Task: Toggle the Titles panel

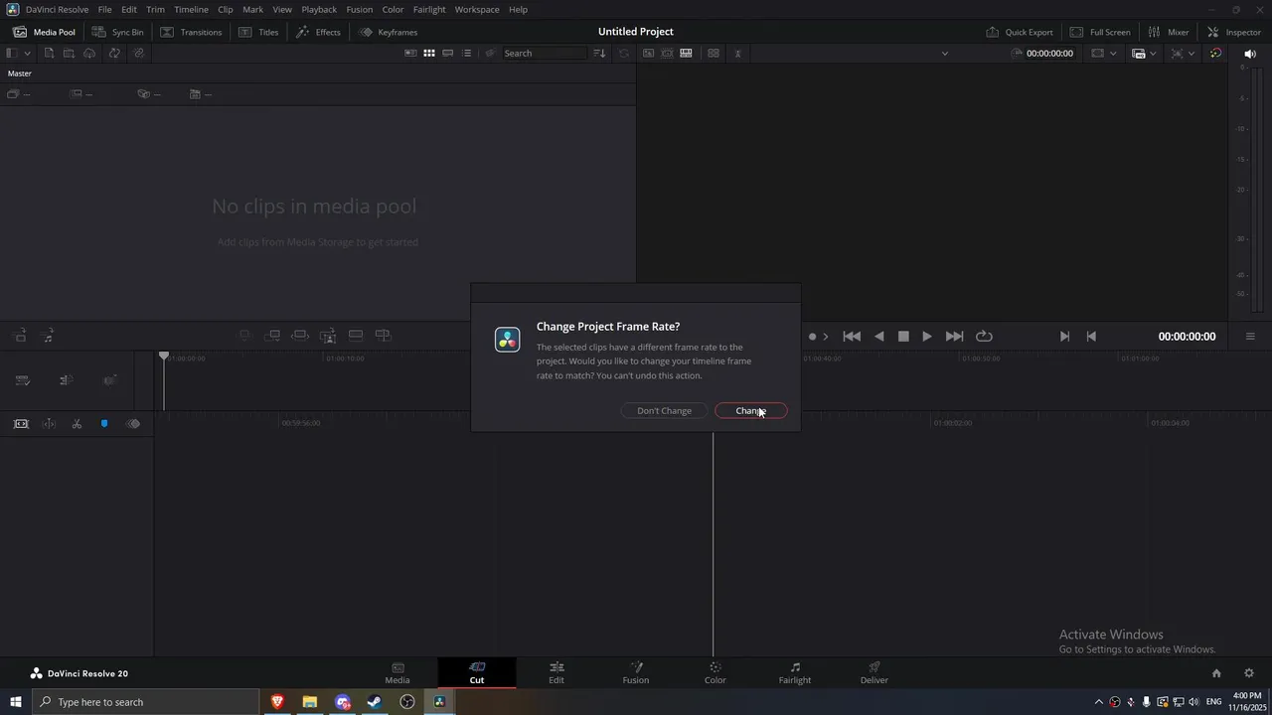Action: coord(258,32)
